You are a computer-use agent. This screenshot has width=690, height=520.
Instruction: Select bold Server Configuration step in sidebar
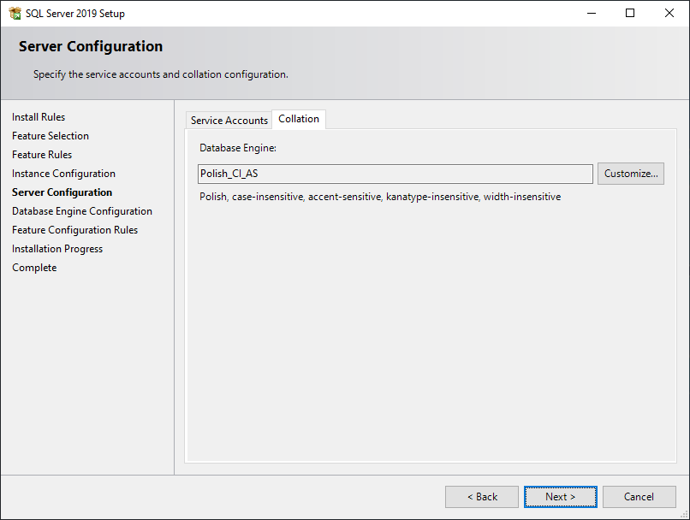pos(62,192)
